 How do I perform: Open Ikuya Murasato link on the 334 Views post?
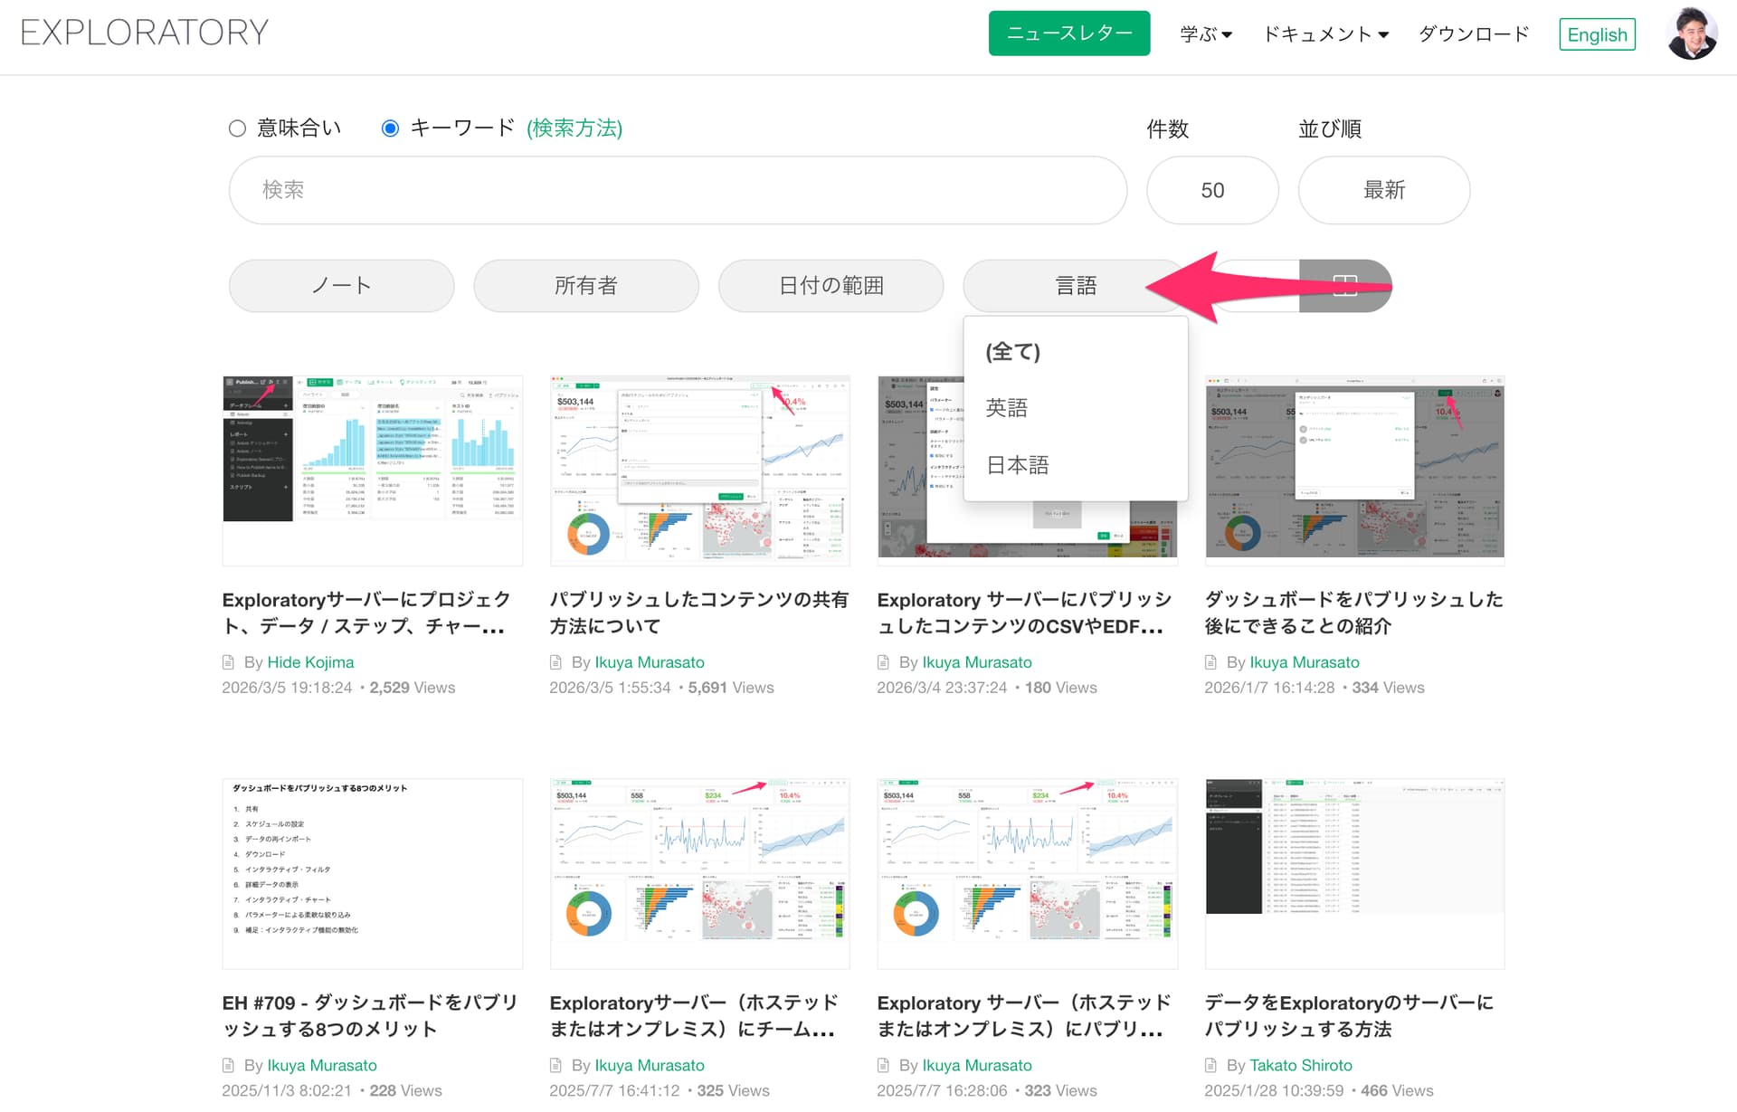click(1305, 662)
